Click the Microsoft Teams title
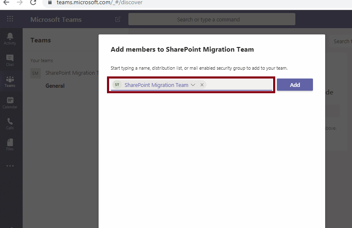 (56, 20)
